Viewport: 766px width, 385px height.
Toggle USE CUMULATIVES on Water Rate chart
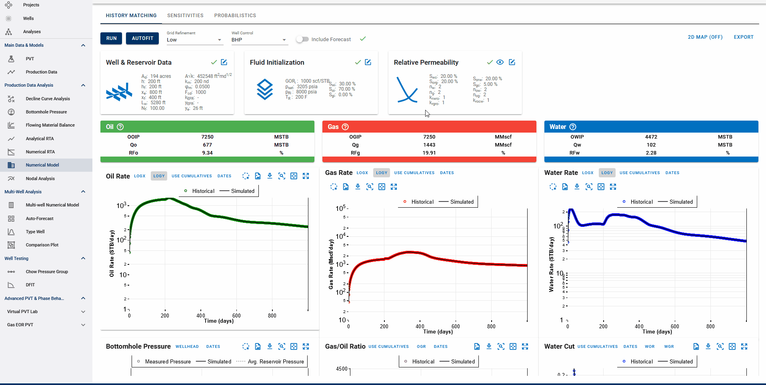tap(640, 173)
